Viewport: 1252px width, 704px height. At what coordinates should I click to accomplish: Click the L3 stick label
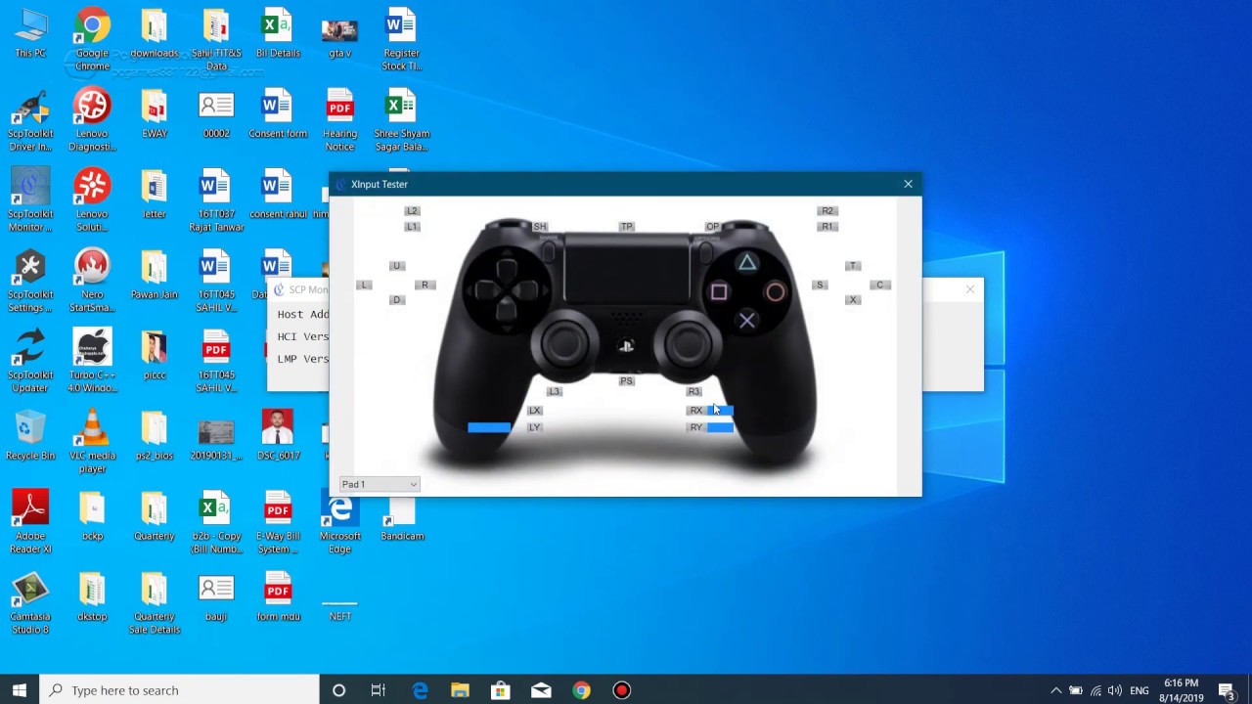[x=555, y=392]
